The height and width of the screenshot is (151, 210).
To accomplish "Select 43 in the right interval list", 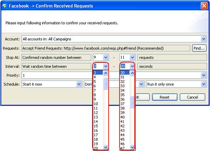I will click(125, 130).
